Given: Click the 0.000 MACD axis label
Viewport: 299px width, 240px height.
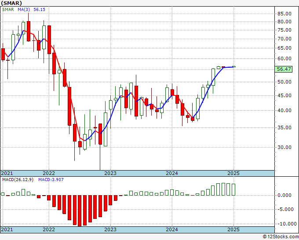Looking at the screenshot, I should point(284,196).
